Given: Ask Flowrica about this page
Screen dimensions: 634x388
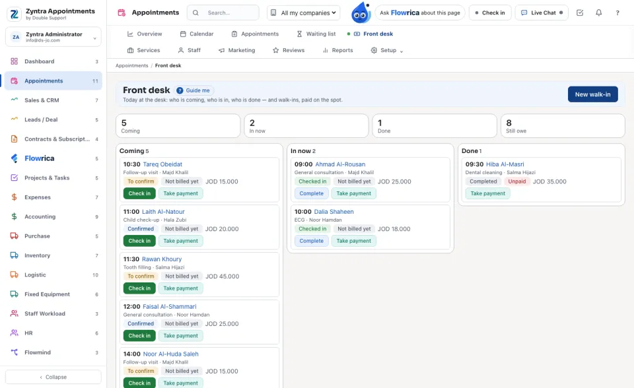Looking at the screenshot, I should tap(420, 13).
